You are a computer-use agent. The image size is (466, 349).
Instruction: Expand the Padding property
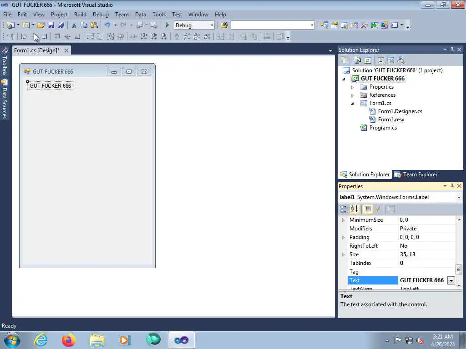pos(343,237)
